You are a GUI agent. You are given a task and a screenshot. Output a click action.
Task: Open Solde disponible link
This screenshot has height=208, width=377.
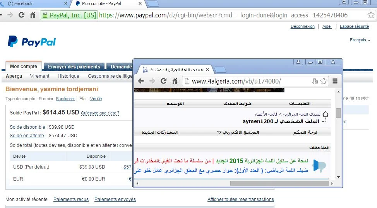click(27, 127)
